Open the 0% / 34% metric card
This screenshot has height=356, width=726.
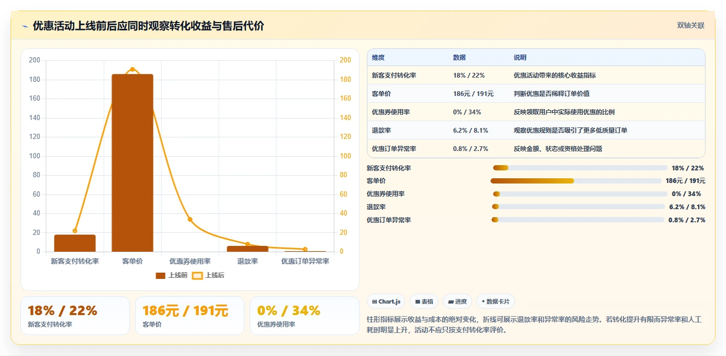click(x=304, y=316)
